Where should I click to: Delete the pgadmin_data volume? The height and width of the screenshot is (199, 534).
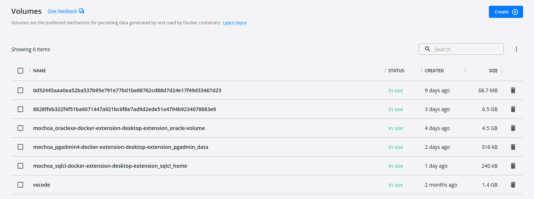[x=513, y=147]
